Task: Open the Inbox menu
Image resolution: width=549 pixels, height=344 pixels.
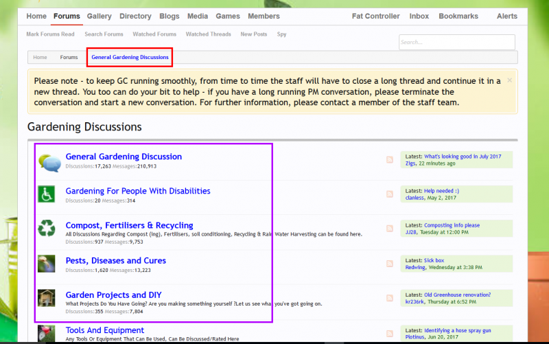Action: click(419, 16)
